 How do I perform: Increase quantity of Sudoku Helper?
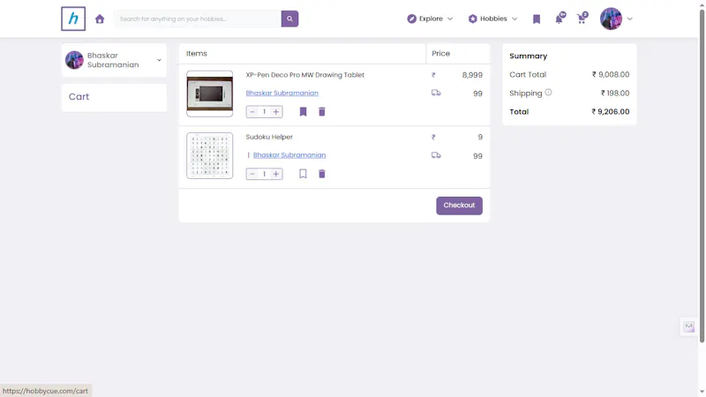pyautogui.click(x=276, y=174)
